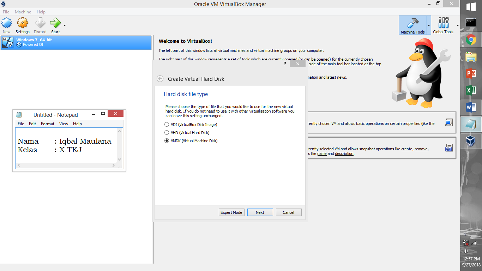Image resolution: width=482 pixels, height=271 pixels.
Task: Show hidden tray icons arrow
Action: click(465, 234)
